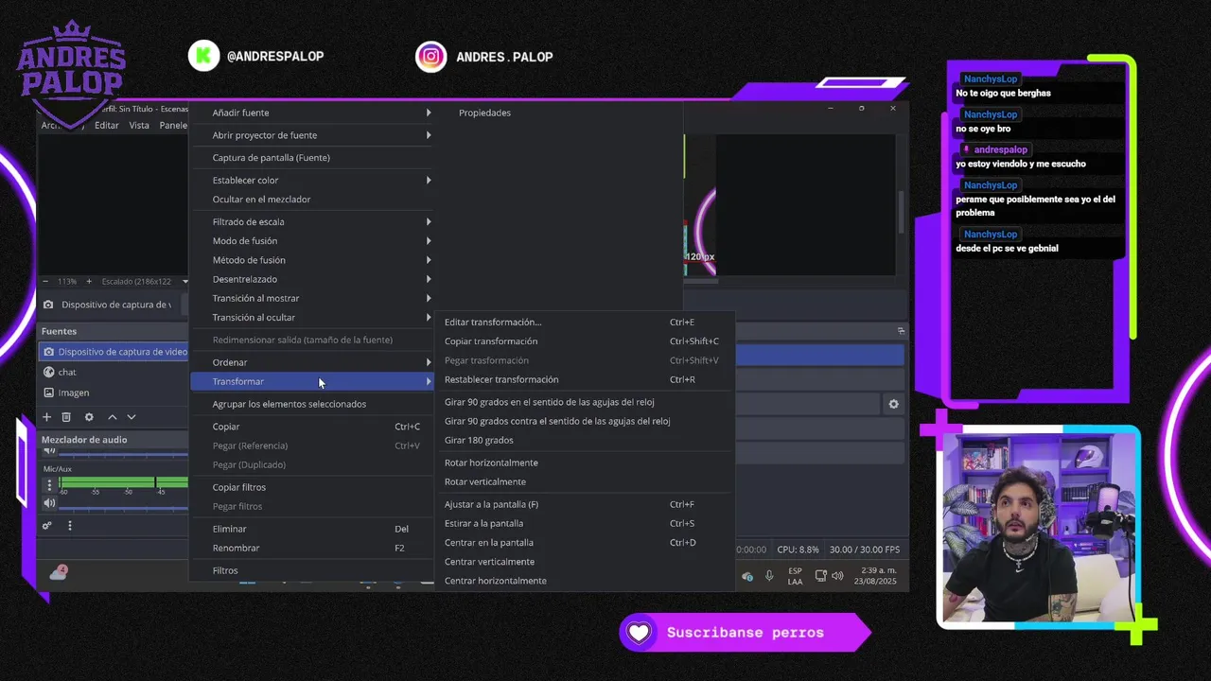Open the Editar menu in OBS menu bar
This screenshot has width=1211, height=681.
[107, 125]
